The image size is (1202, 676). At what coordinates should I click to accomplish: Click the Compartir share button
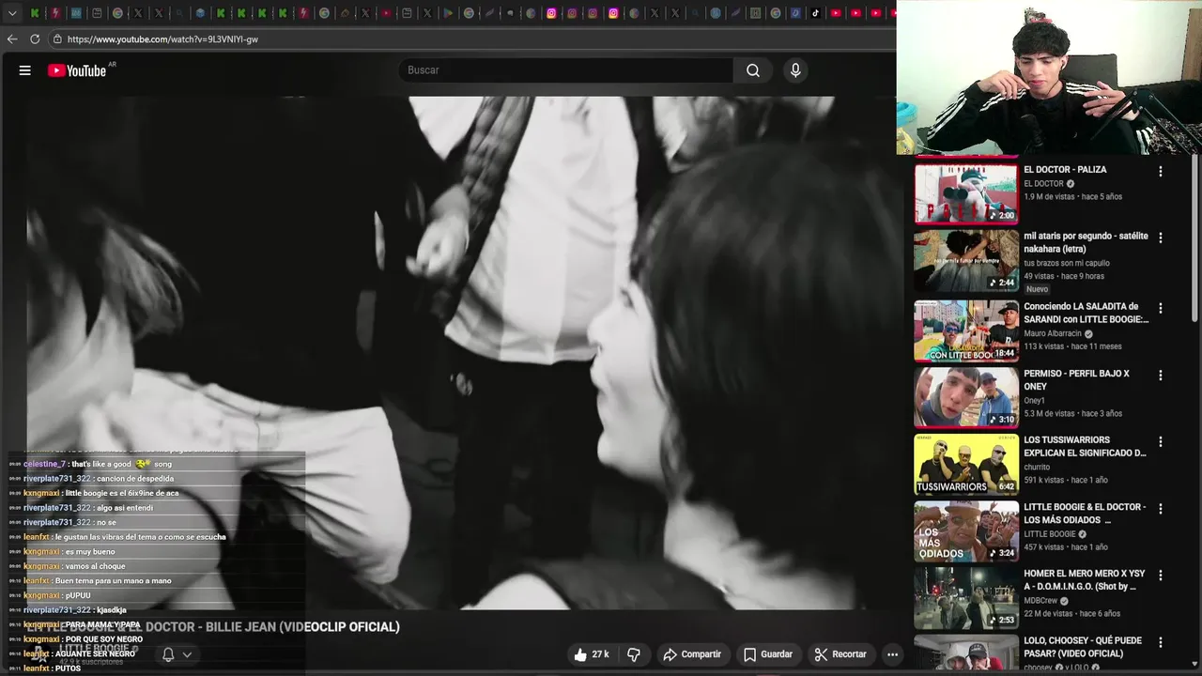tap(692, 654)
